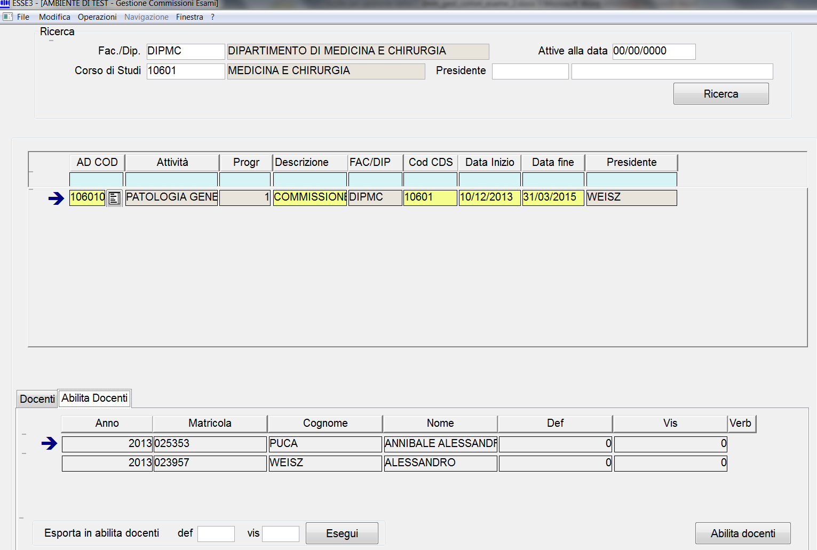Switch to the Docenti tab

click(37, 399)
